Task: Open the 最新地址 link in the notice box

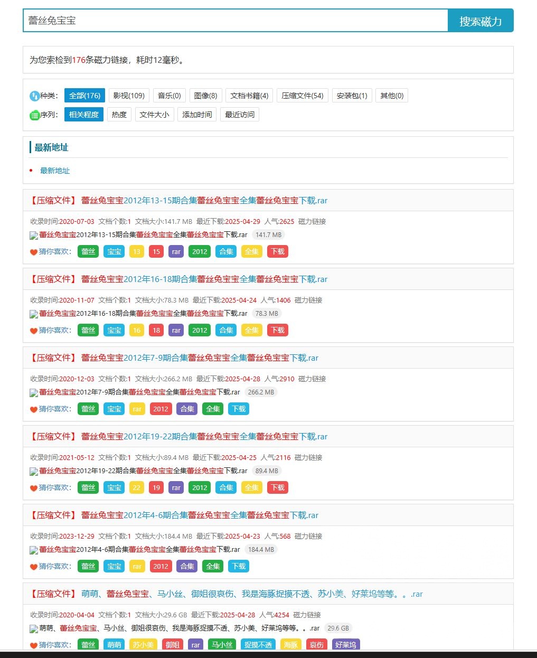Action: coord(55,171)
